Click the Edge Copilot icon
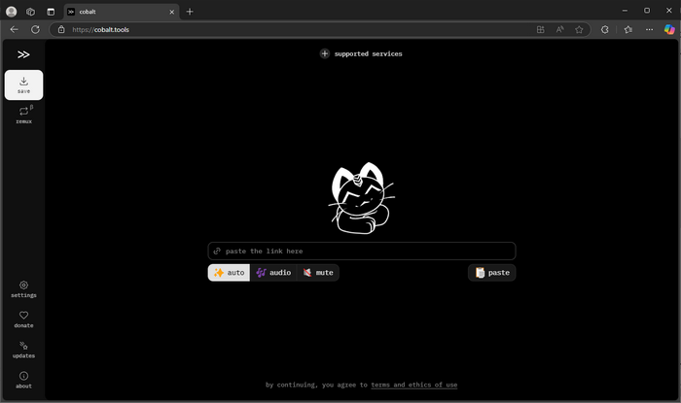Screen dimensions: 681x403 (668, 29)
